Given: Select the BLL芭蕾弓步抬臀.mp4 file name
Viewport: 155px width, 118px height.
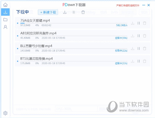Looking at the screenshot, I should coord(36,46).
